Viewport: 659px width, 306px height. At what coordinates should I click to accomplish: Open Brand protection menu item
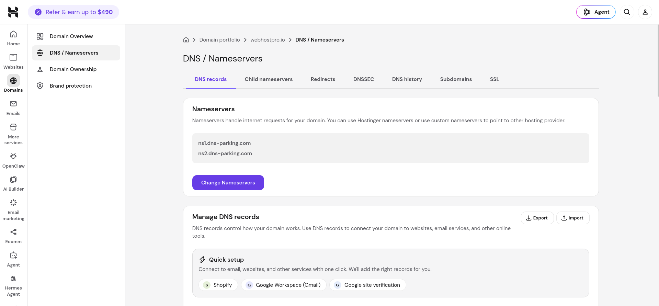pos(76,86)
